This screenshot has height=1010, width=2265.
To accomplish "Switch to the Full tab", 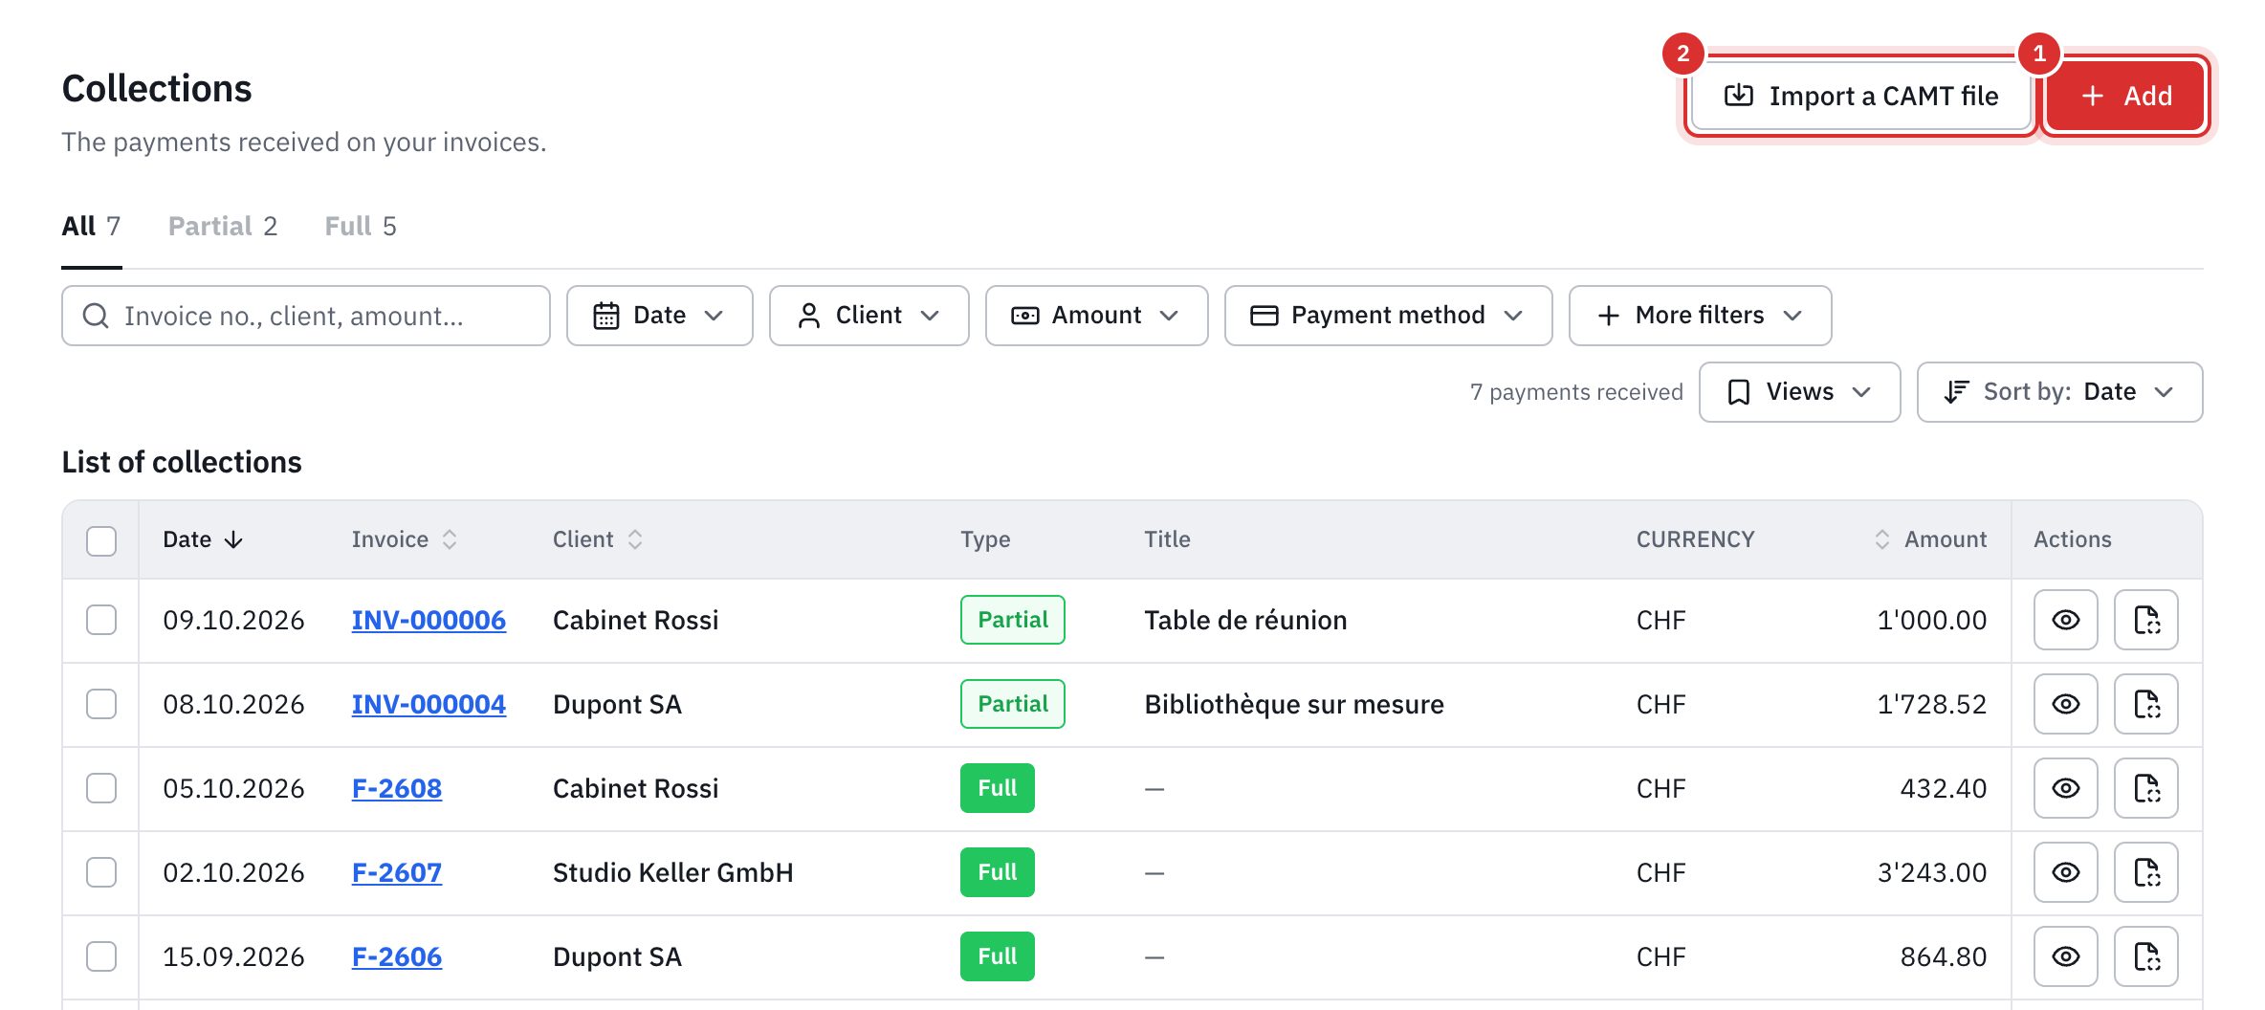I will 361,227.
